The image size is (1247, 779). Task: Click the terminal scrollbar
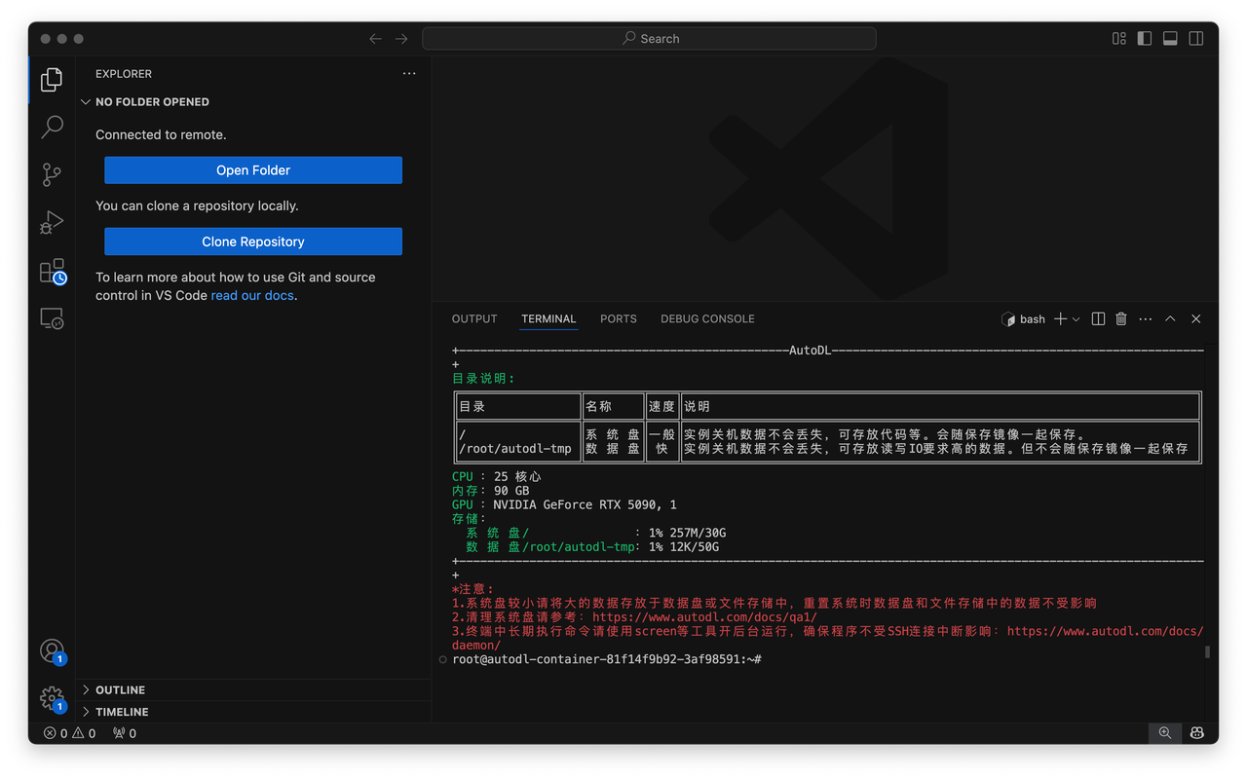[1208, 652]
